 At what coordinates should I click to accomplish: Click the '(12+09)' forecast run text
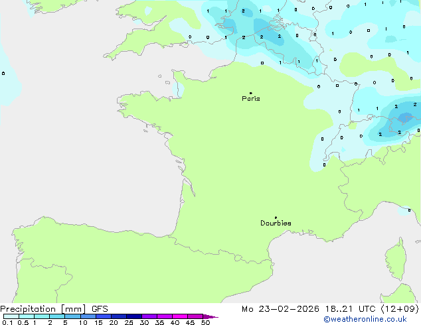pyautogui.click(x=400, y=309)
